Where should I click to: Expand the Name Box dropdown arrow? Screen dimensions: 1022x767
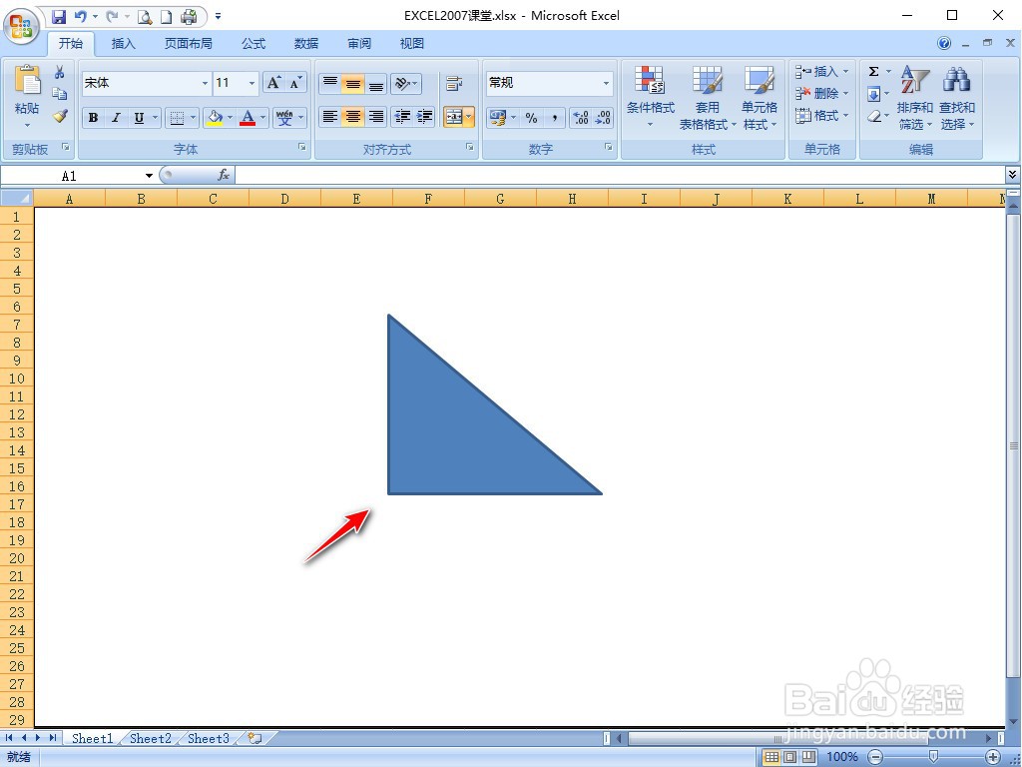[x=149, y=176]
